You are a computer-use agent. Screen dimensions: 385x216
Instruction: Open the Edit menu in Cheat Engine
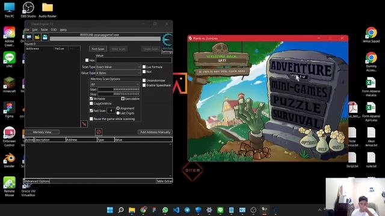click(35, 29)
